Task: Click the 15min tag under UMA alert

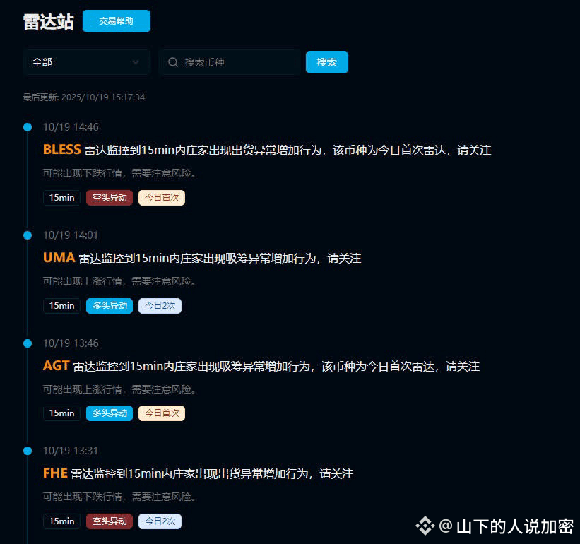Action: (x=61, y=306)
